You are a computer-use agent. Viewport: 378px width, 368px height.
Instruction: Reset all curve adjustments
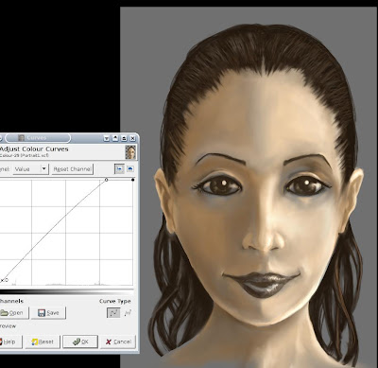tap(43, 342)
